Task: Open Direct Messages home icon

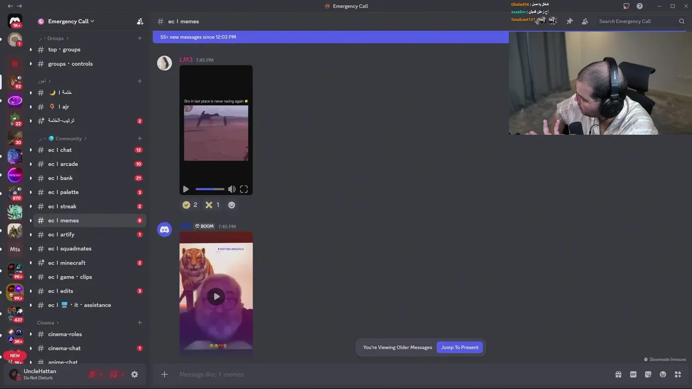Action: (x=15, y=21)
